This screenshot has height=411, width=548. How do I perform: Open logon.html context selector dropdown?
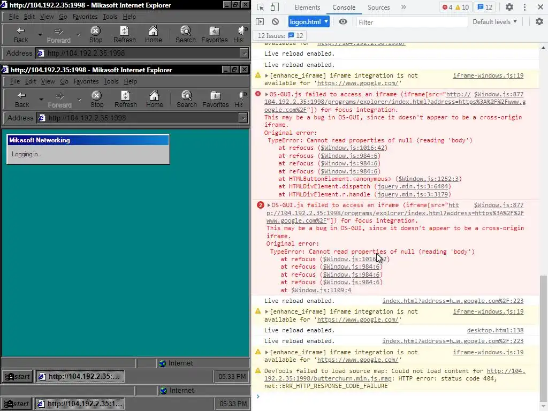coord(309,21)
